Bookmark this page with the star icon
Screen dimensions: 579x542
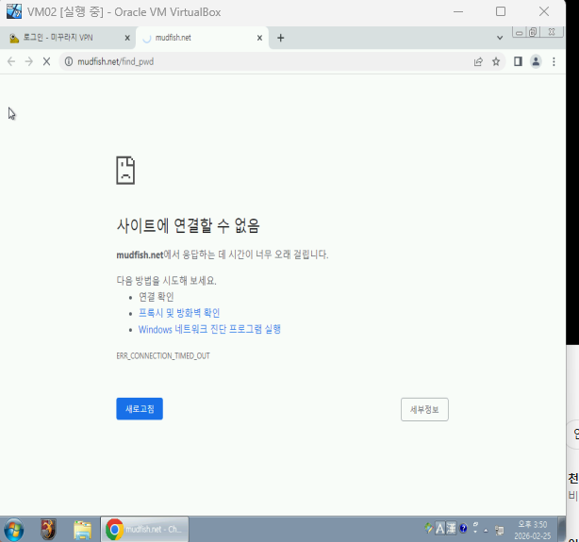coord(496,61)
